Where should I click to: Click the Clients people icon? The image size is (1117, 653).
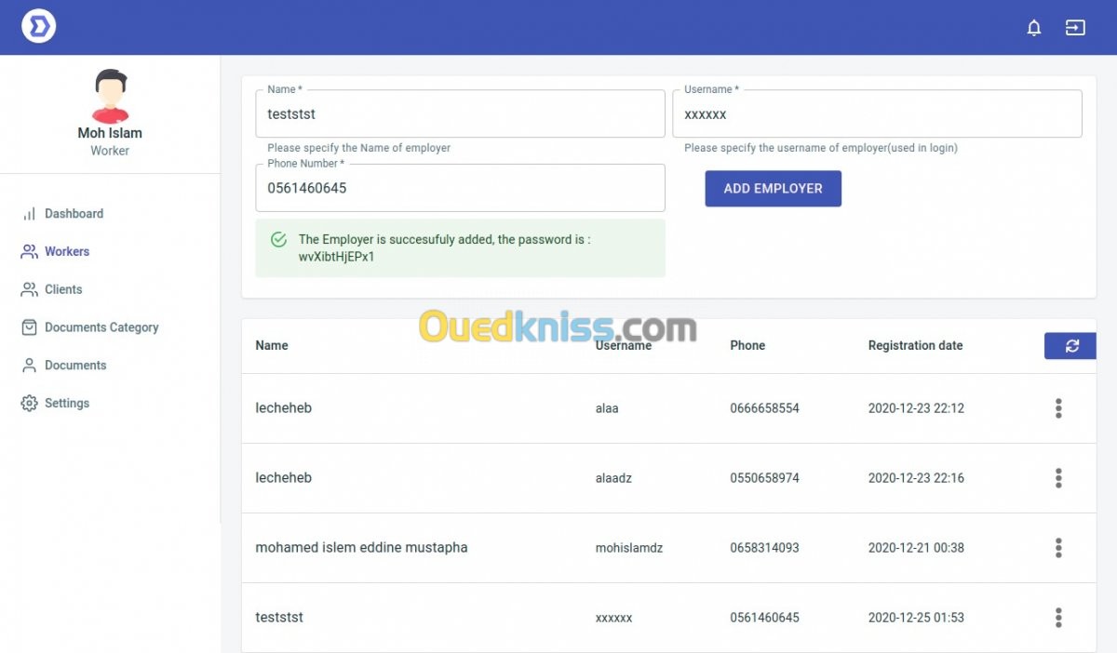[x=29, y=290]
